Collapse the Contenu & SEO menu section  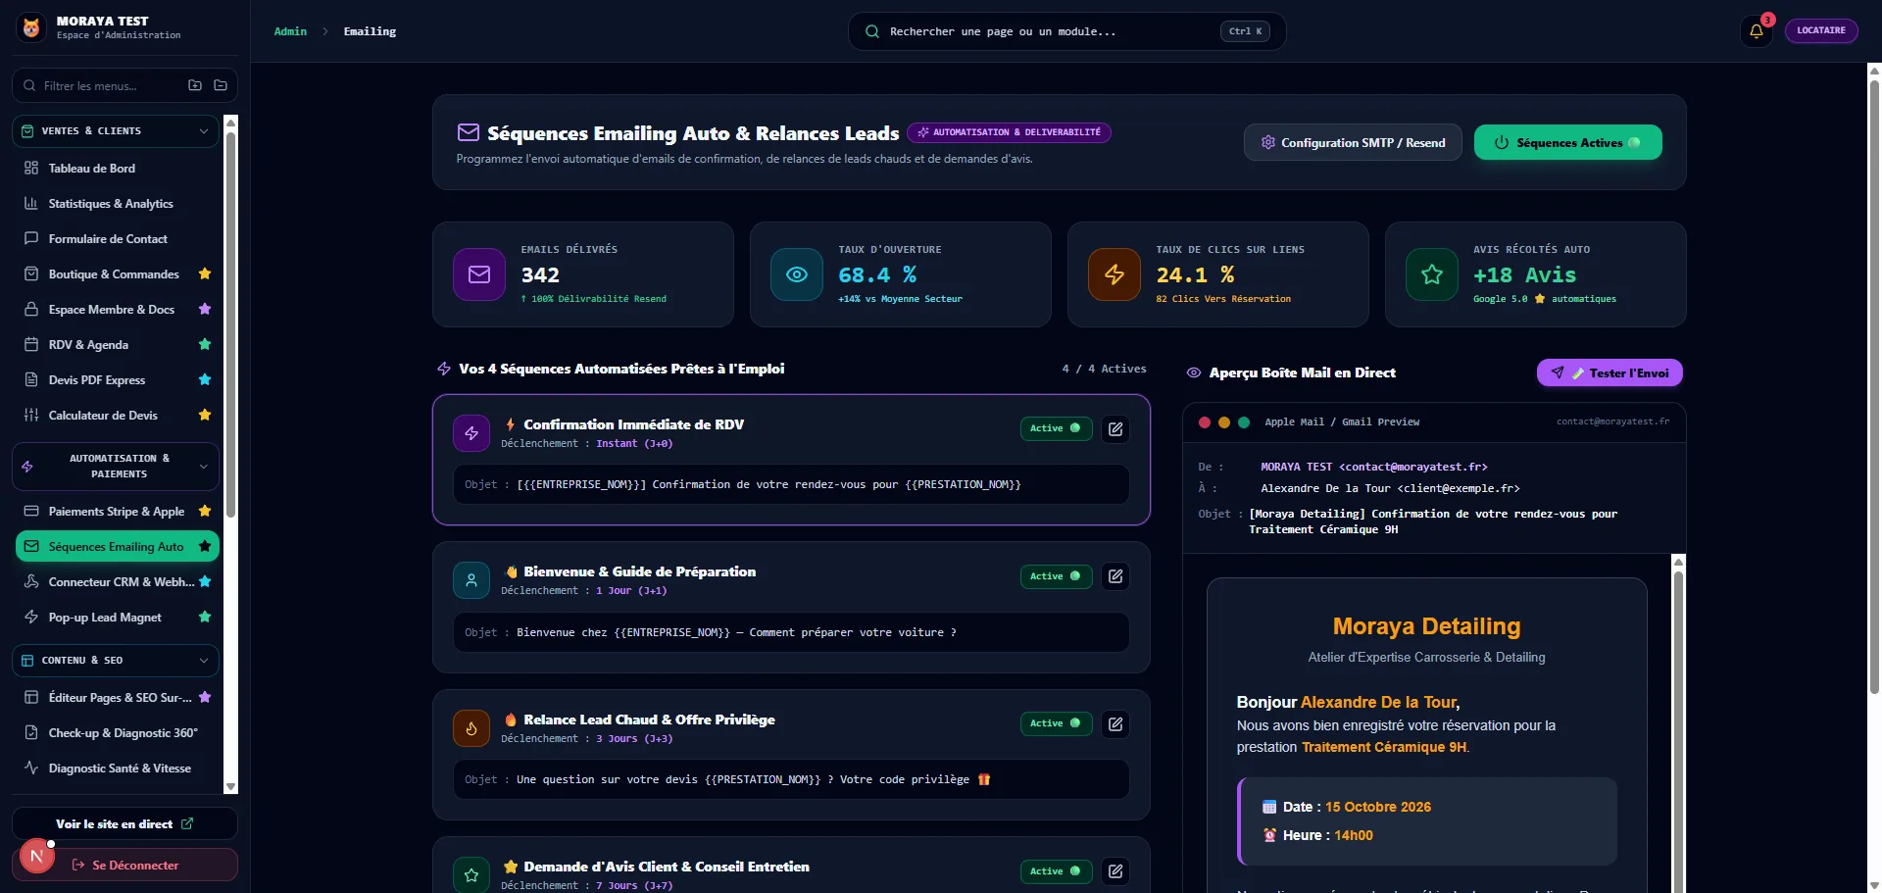click(116, 660)
